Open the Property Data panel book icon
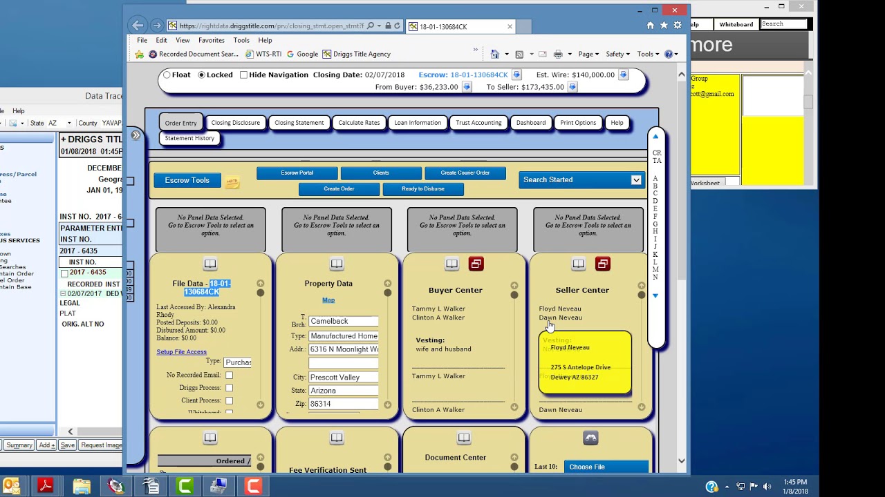The image size is (885, 497). coord(337,264)
